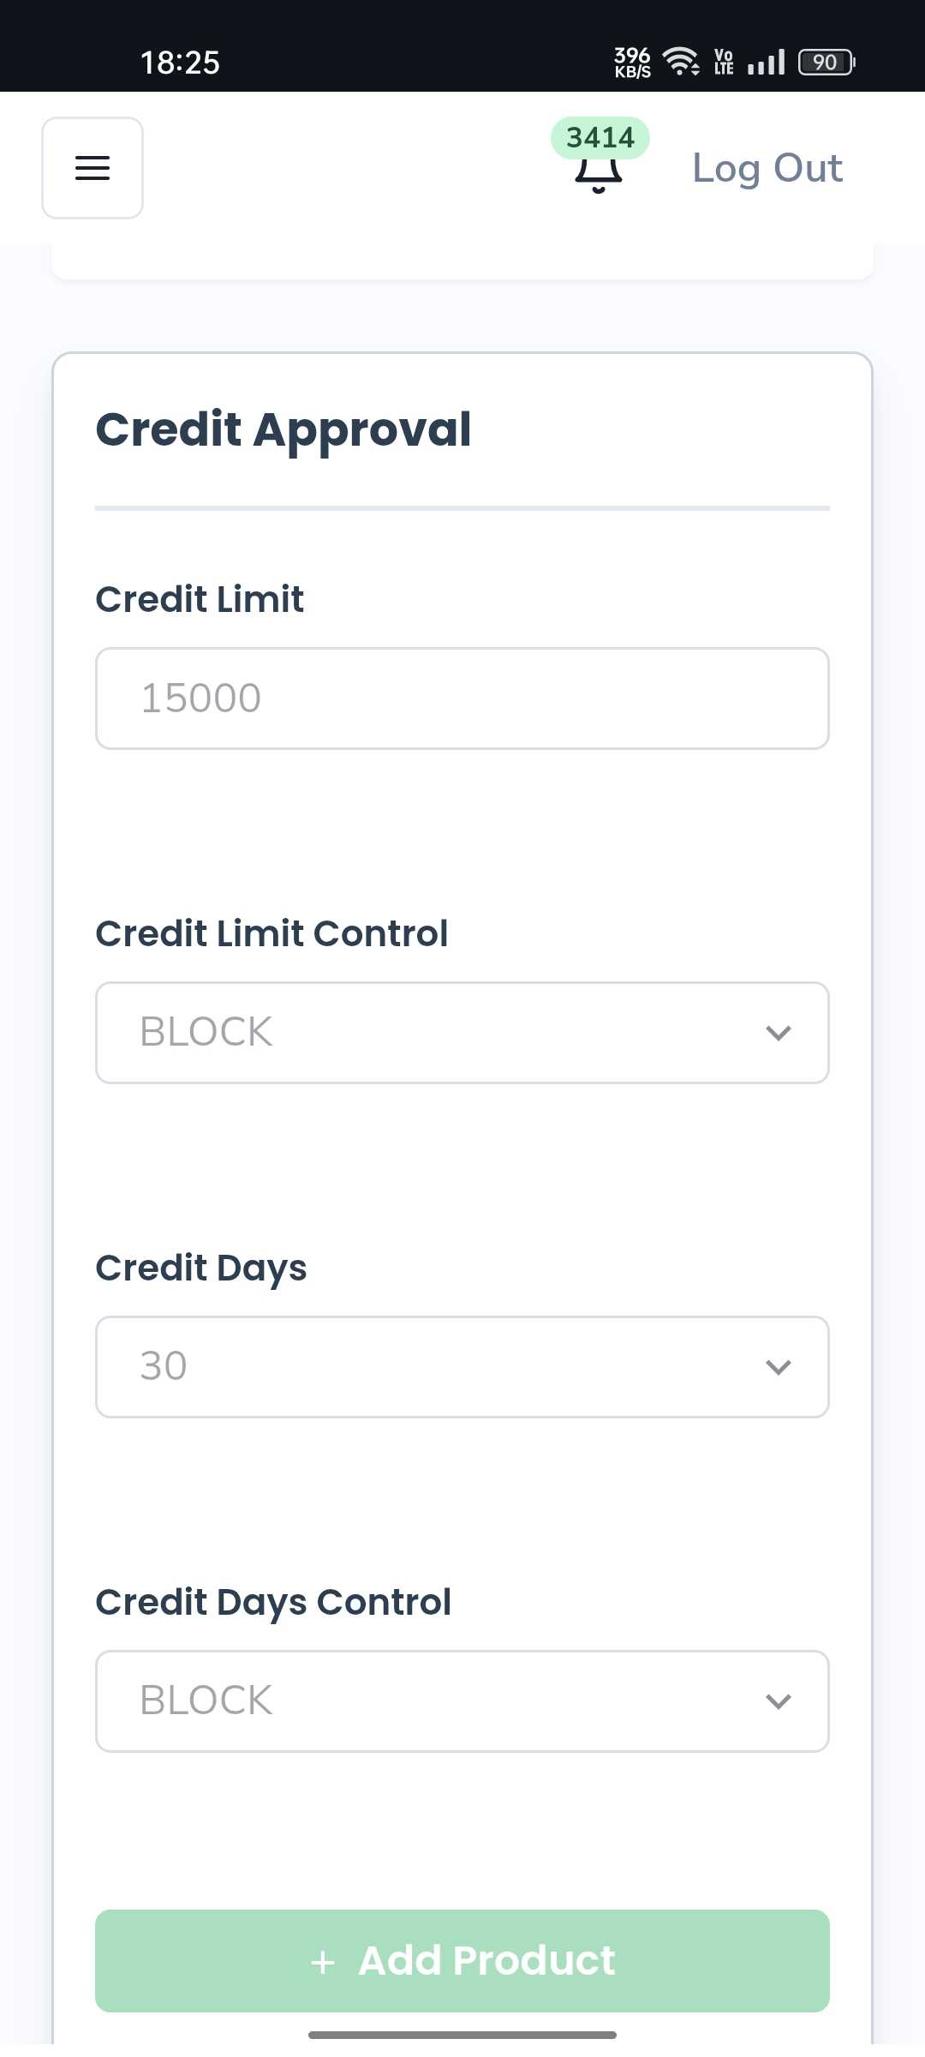Tap the Wi-Fi status icon
Image resolution: width=925 pixels, height=2057 pixels.
681,62
